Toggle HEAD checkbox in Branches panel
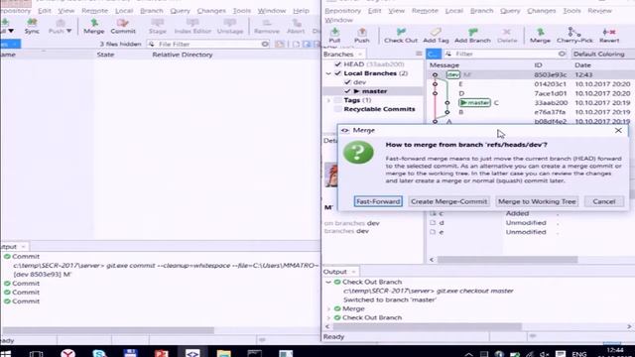The image size is (635, 357). 337,63
